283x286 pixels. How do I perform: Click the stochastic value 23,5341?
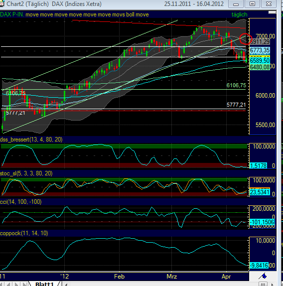point(260,192)
